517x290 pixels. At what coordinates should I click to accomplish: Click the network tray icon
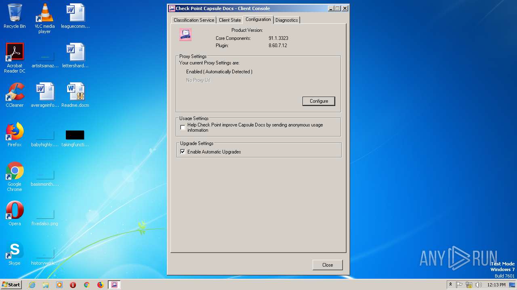point(469,285)
